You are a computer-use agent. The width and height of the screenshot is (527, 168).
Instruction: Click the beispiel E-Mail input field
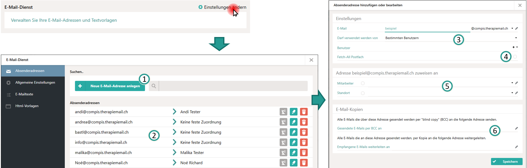427,29
